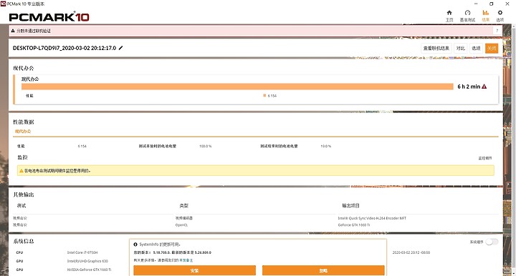Click the 类型 column header
Screen dimensions: 516x276
point(183,206)
